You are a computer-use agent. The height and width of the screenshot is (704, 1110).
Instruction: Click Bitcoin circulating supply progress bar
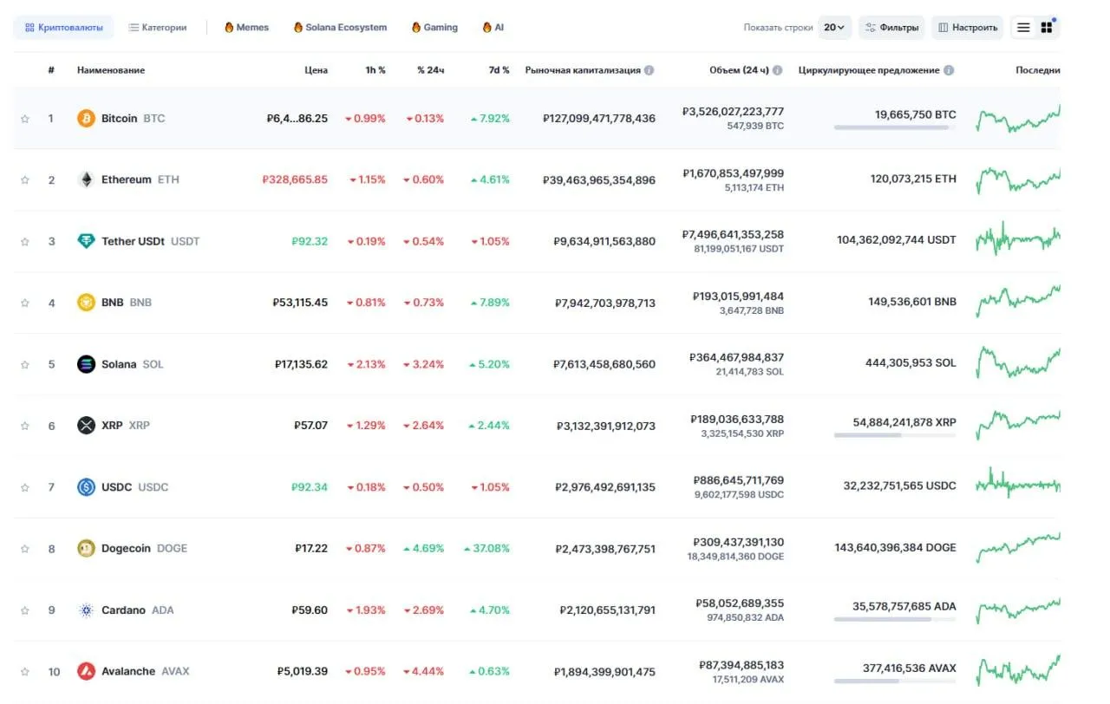pyautogui.click(x=895, y=127)
